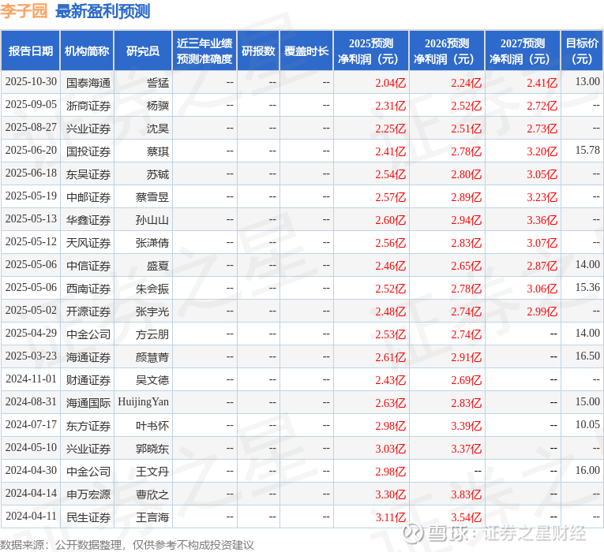Click the 最新盈利预测 heading text

103,11
